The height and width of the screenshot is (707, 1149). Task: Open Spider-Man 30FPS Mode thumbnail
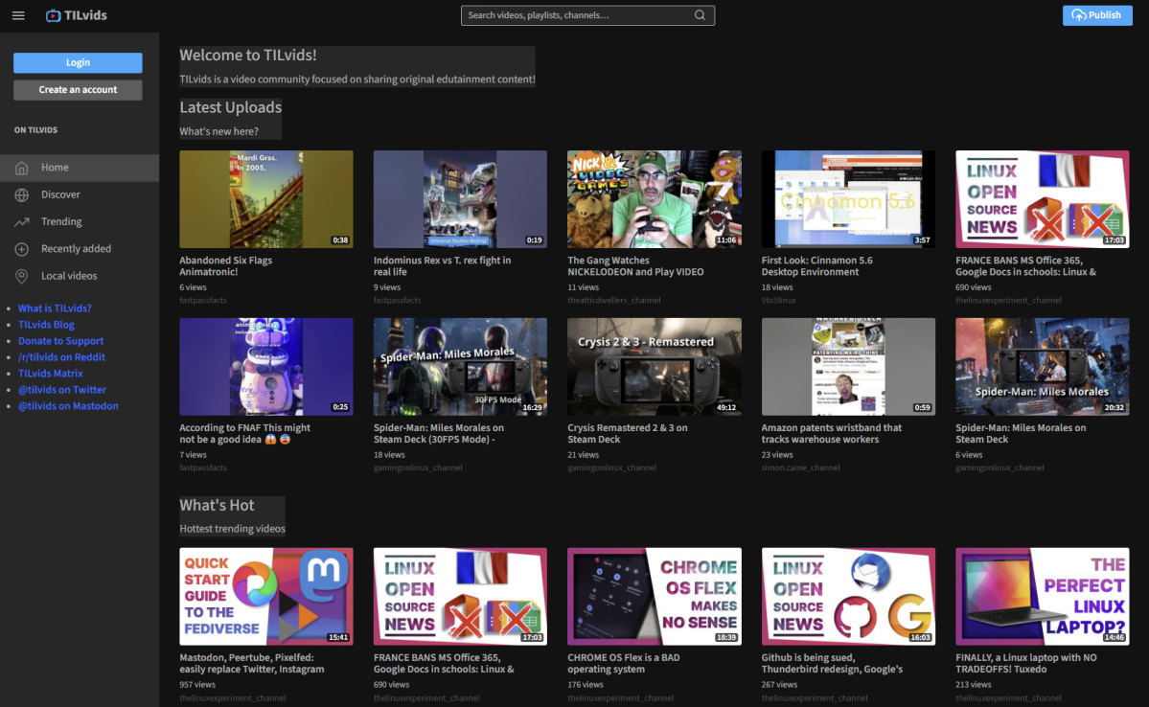click(x=460, y=366)
